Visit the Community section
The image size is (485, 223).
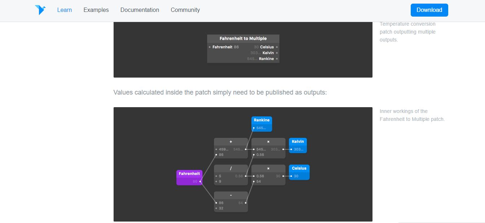(185, 10)
